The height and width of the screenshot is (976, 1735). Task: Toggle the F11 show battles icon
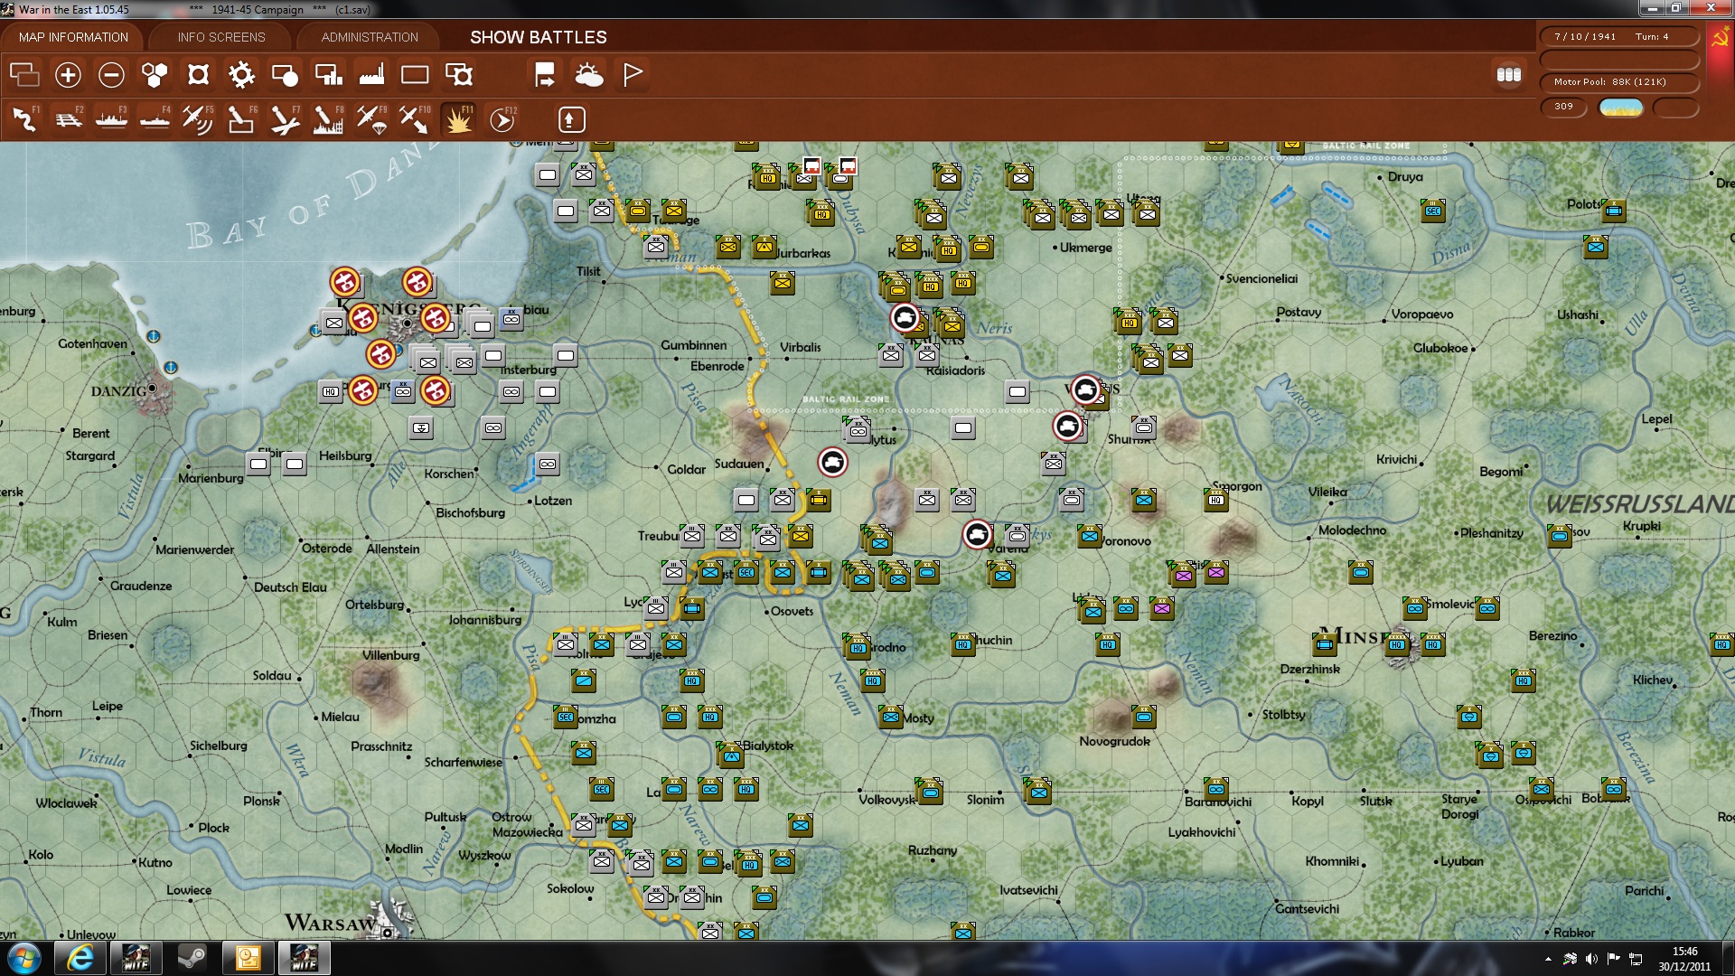point(458,119)
